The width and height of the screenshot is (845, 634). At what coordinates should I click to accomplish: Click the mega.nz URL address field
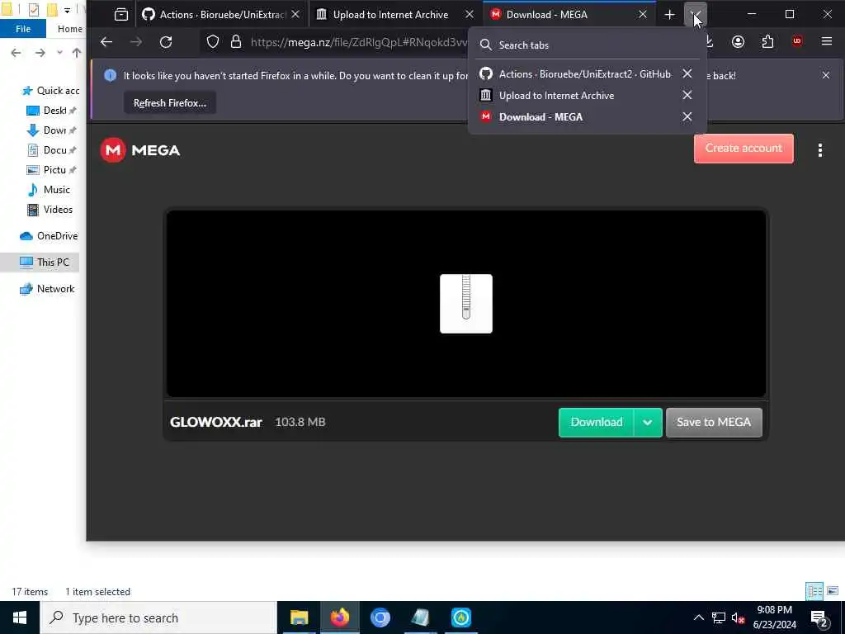point(358,42)
